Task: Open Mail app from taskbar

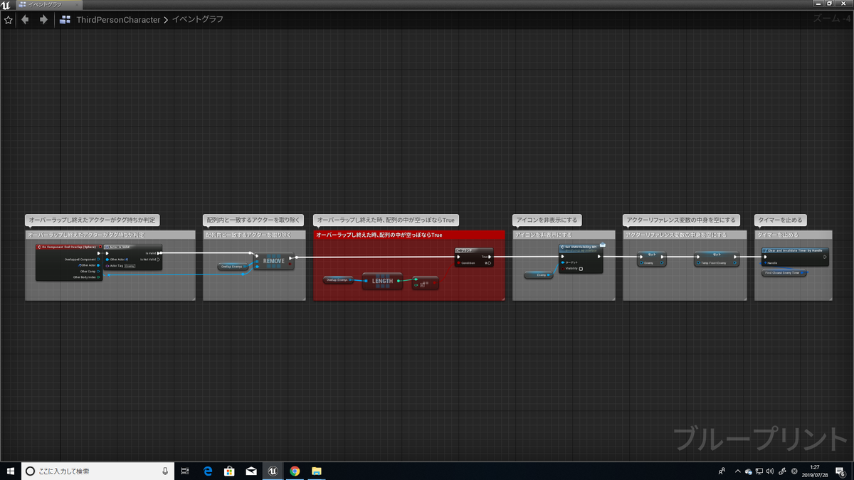Action: 251,471
